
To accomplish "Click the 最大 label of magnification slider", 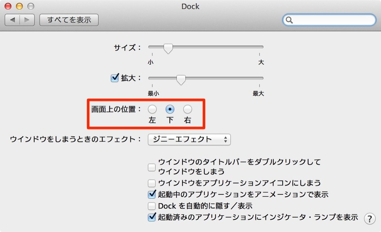I will 258,94.
